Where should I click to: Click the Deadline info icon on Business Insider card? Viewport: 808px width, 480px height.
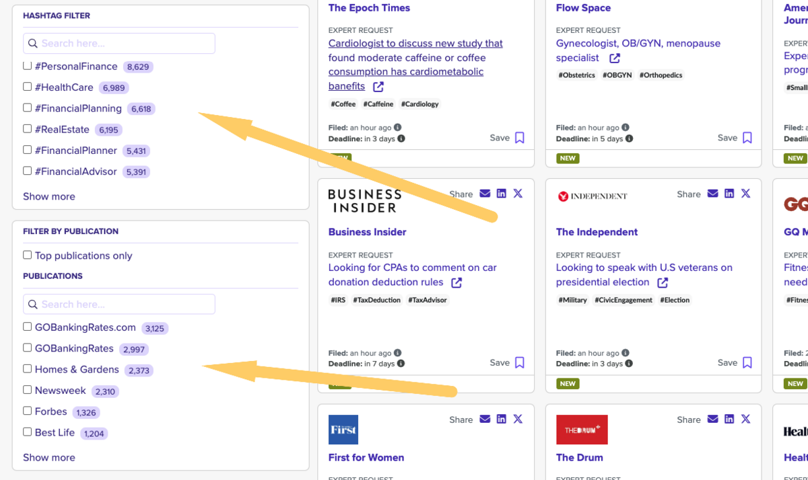tap(401, 364)
